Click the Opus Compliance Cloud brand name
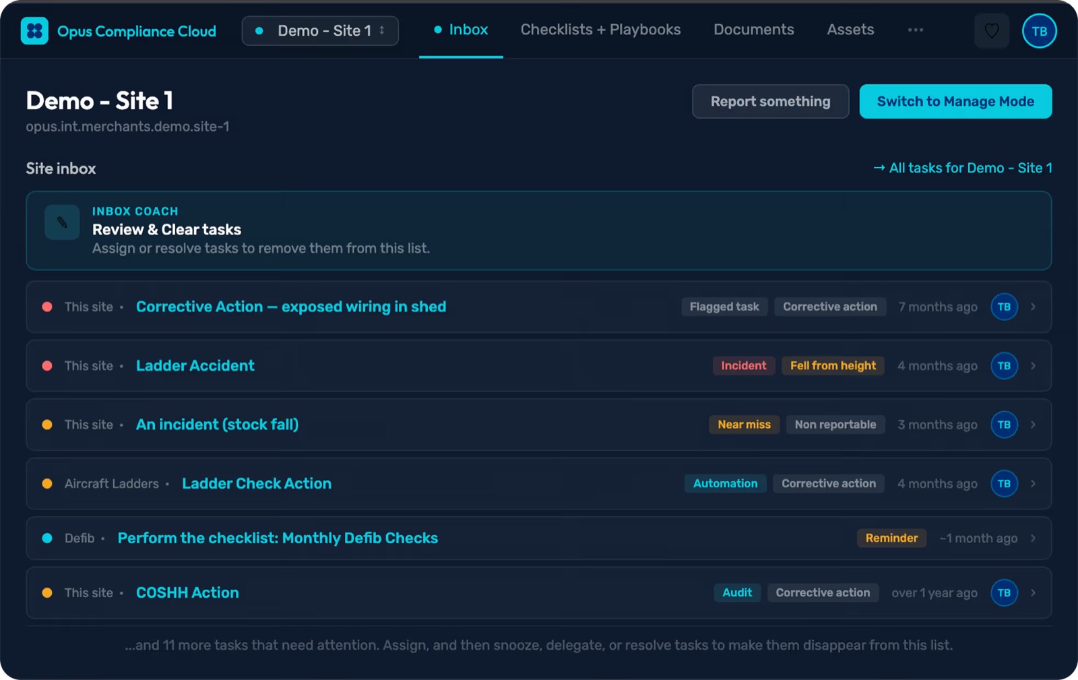 [137, 31]
